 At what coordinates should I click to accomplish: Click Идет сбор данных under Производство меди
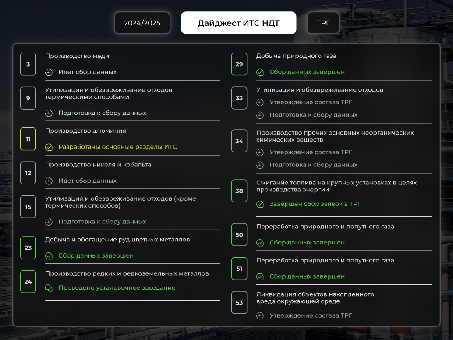tap(88, 72)
